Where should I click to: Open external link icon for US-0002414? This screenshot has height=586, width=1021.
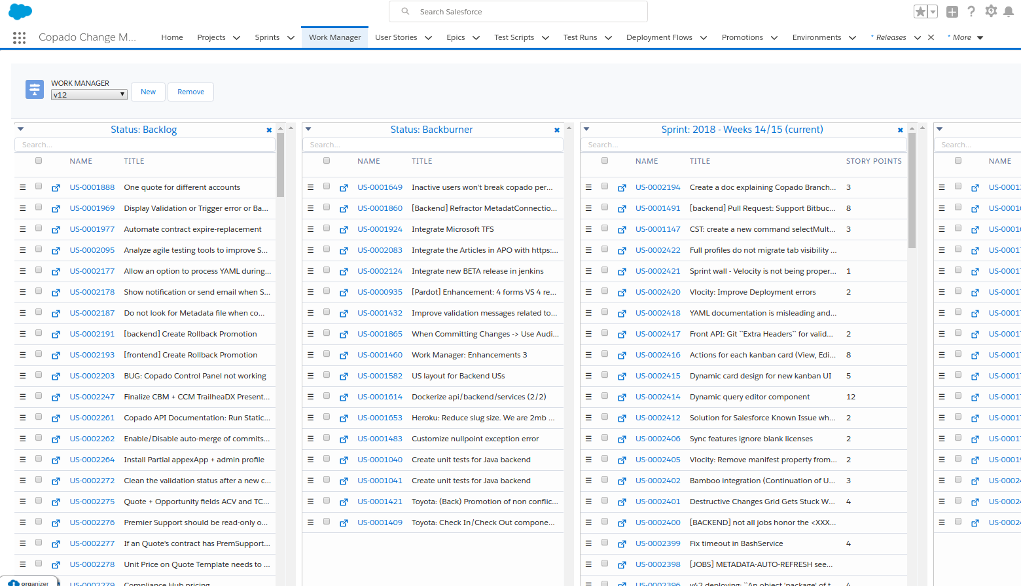point(622,397)
